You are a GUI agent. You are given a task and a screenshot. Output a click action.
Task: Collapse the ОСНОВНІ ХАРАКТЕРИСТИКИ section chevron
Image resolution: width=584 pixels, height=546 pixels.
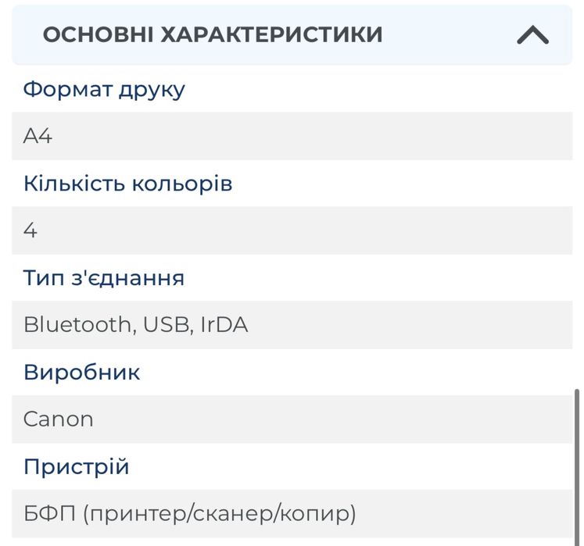click(533, 35)
